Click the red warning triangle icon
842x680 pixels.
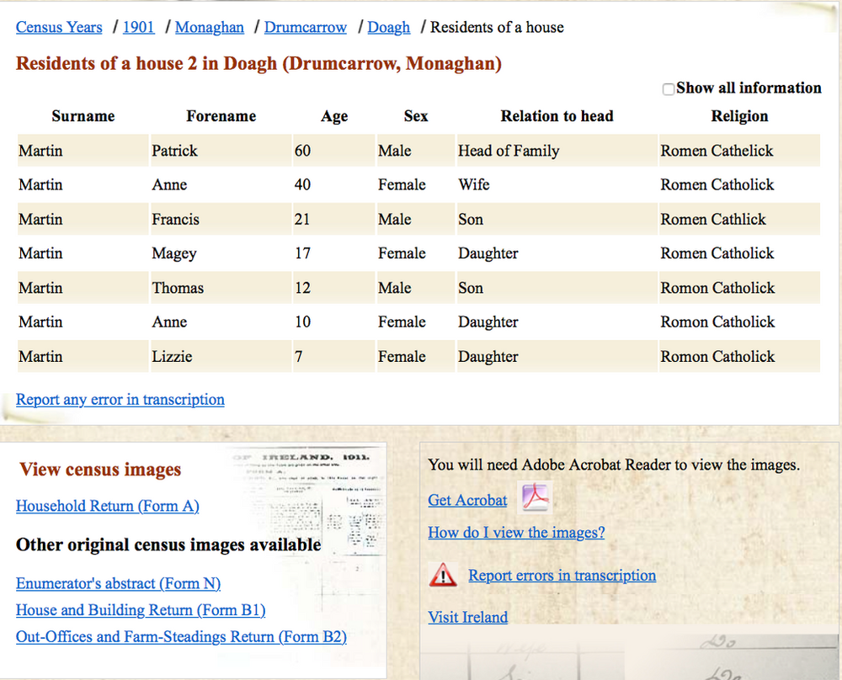pos(444,575)
